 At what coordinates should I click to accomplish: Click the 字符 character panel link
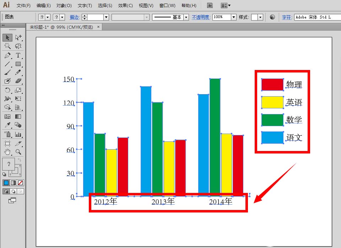[287, 17]
